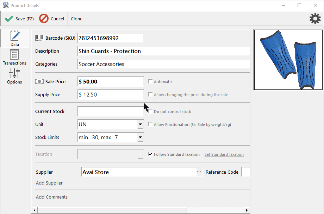Screen dimensions: 324x214
Task: Enable the Automatic price checkbox
Action: point(150,81)
